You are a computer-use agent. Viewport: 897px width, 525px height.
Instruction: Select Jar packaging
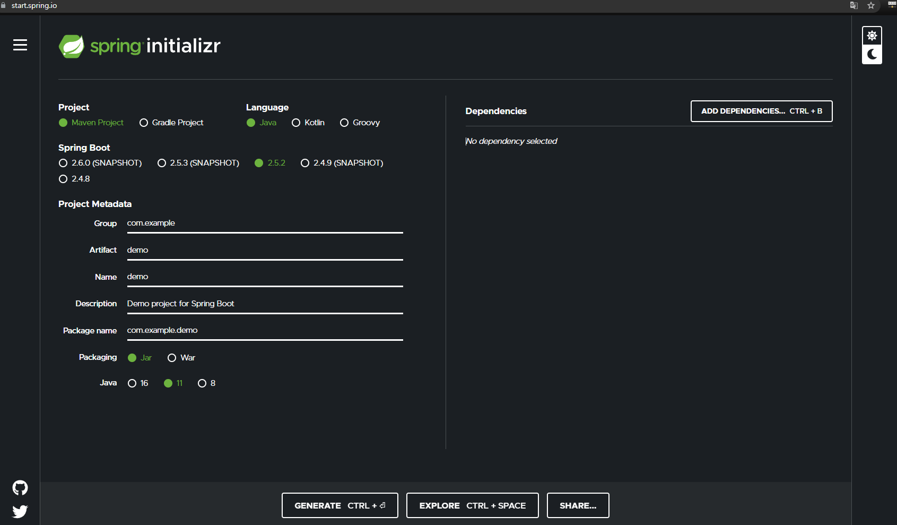140,358
